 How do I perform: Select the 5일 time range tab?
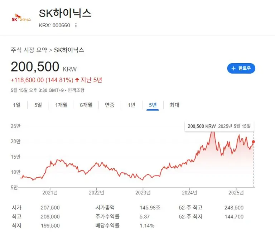pyautogui.click(x=38, y=105)
